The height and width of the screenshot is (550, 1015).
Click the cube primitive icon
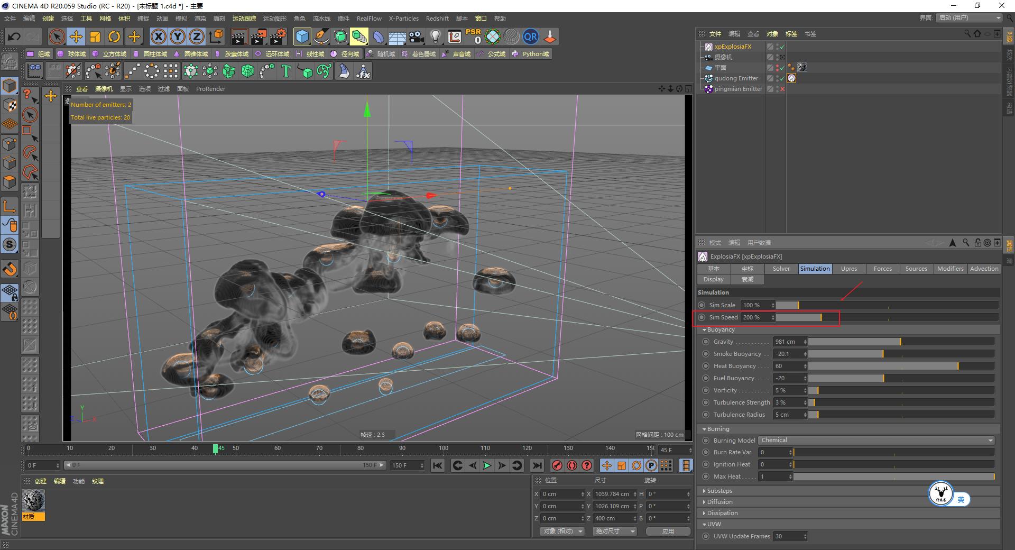coord(301,36)
